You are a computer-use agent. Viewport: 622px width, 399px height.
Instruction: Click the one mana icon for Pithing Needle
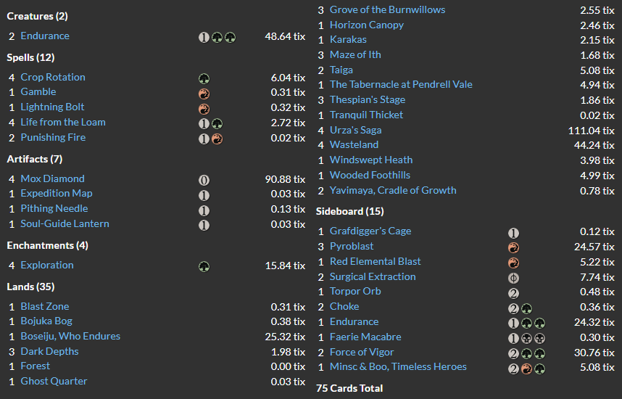pyautogui.click(x=204, y=210)
